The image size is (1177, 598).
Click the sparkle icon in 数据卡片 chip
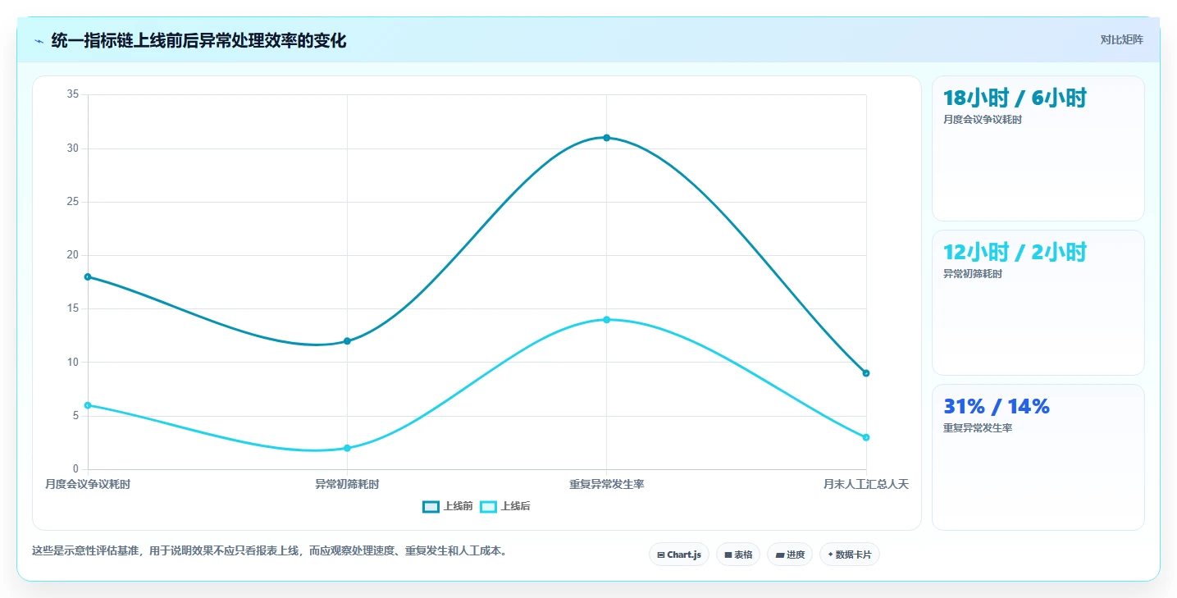coord(830,555)
